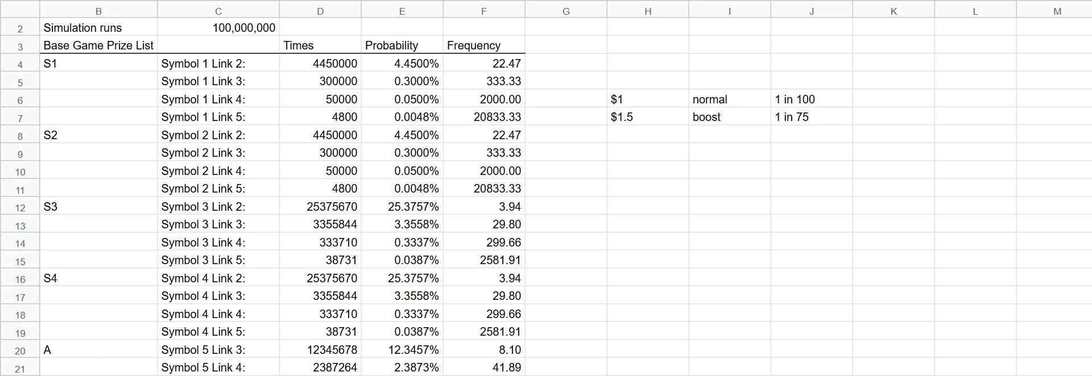
Task: Click Symbol 3 Link 5 frequency 2581.91
Action: [484, 260]
